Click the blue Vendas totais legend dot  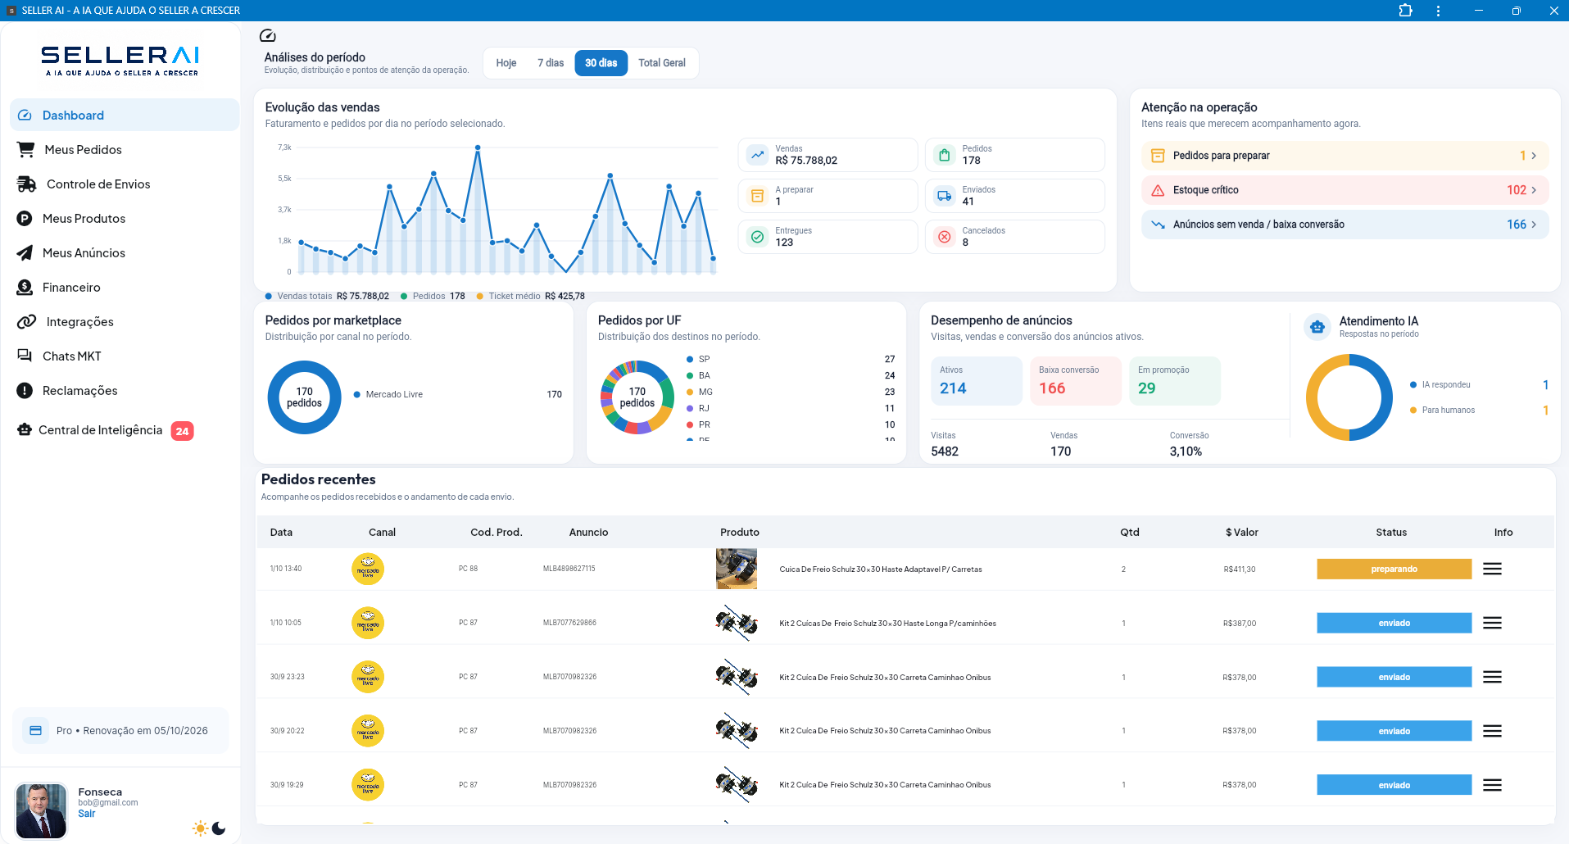pos(269,297)
